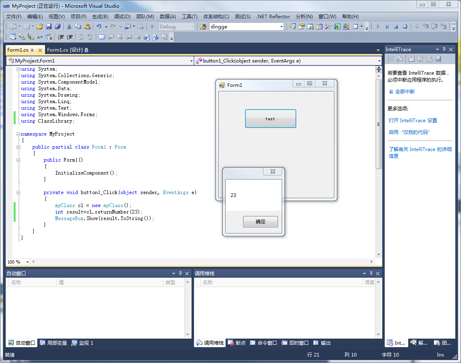Image resolution: width=461 pixels, height=363 pixels.
Task: Toggle a bookmark on current line
Action: coord(102,37)
